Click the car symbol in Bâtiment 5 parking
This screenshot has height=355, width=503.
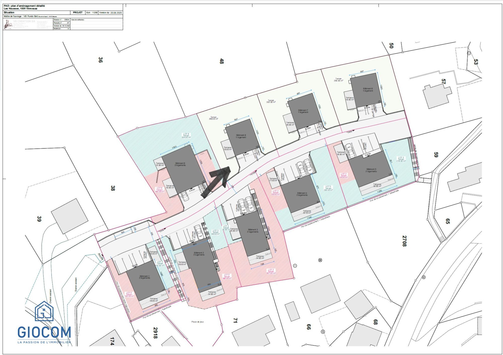tap(350, 151)
